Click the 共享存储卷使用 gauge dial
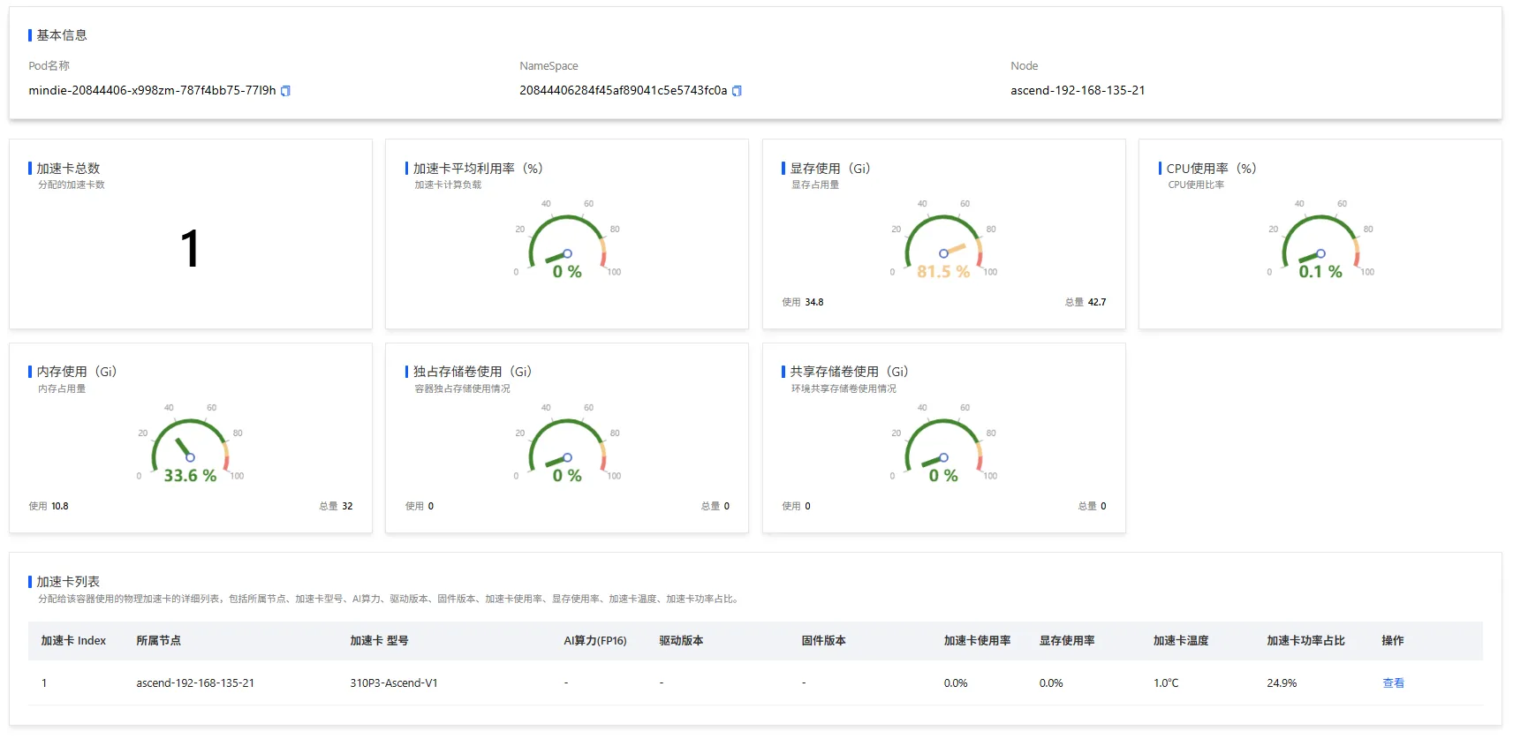1513x739 pixels. tap(943, 448)
